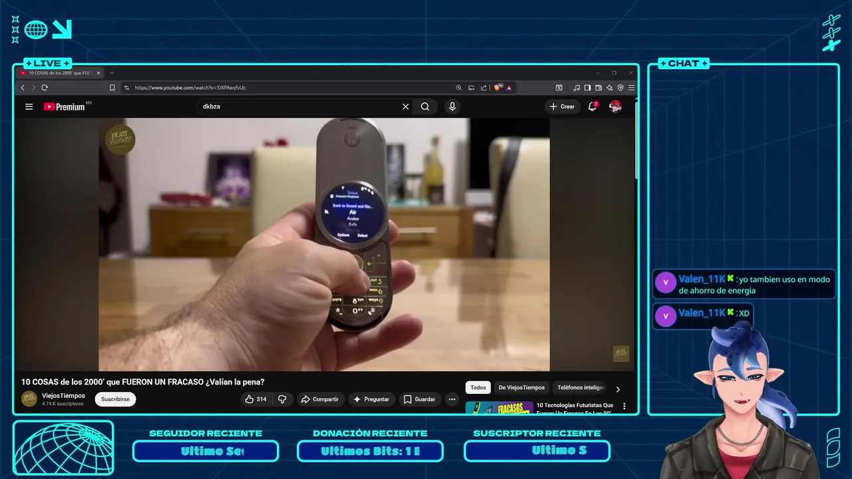The width and height of the screenshot is (852, 479).
Task: Open the ViejosTiempos channel avatar
Action: (29, 399)
